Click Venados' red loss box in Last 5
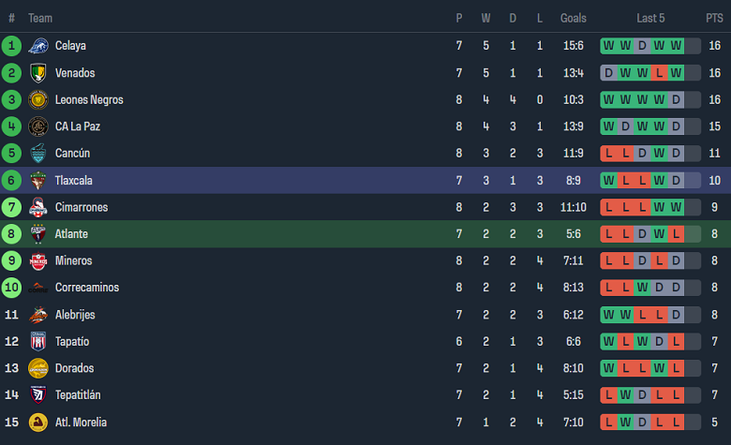The image size is (731, 445). click(x=660, y=73)
